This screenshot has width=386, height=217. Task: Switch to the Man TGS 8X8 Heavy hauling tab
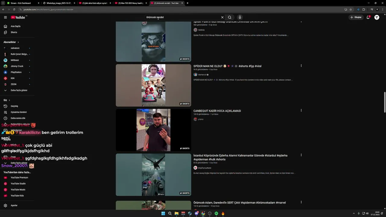click(x=131, y=3)
